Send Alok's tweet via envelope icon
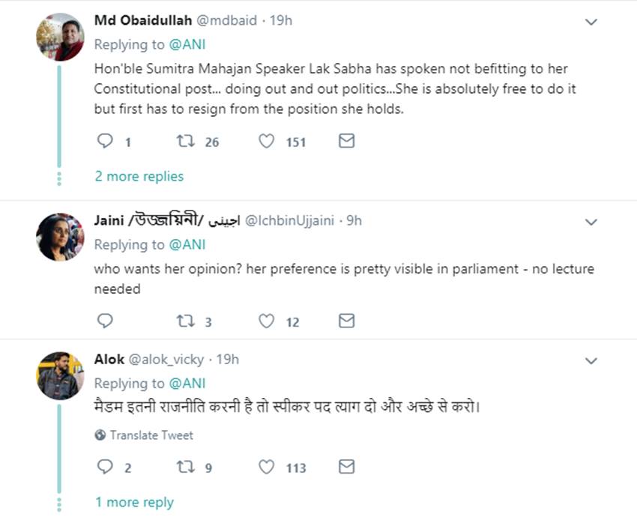637x526 pixels. pyautogui.click(x=346, y=467)
